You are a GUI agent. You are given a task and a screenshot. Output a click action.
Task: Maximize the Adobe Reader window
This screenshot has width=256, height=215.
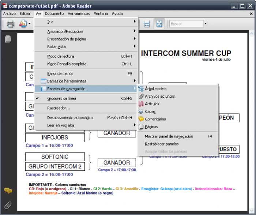pos(242,6)
